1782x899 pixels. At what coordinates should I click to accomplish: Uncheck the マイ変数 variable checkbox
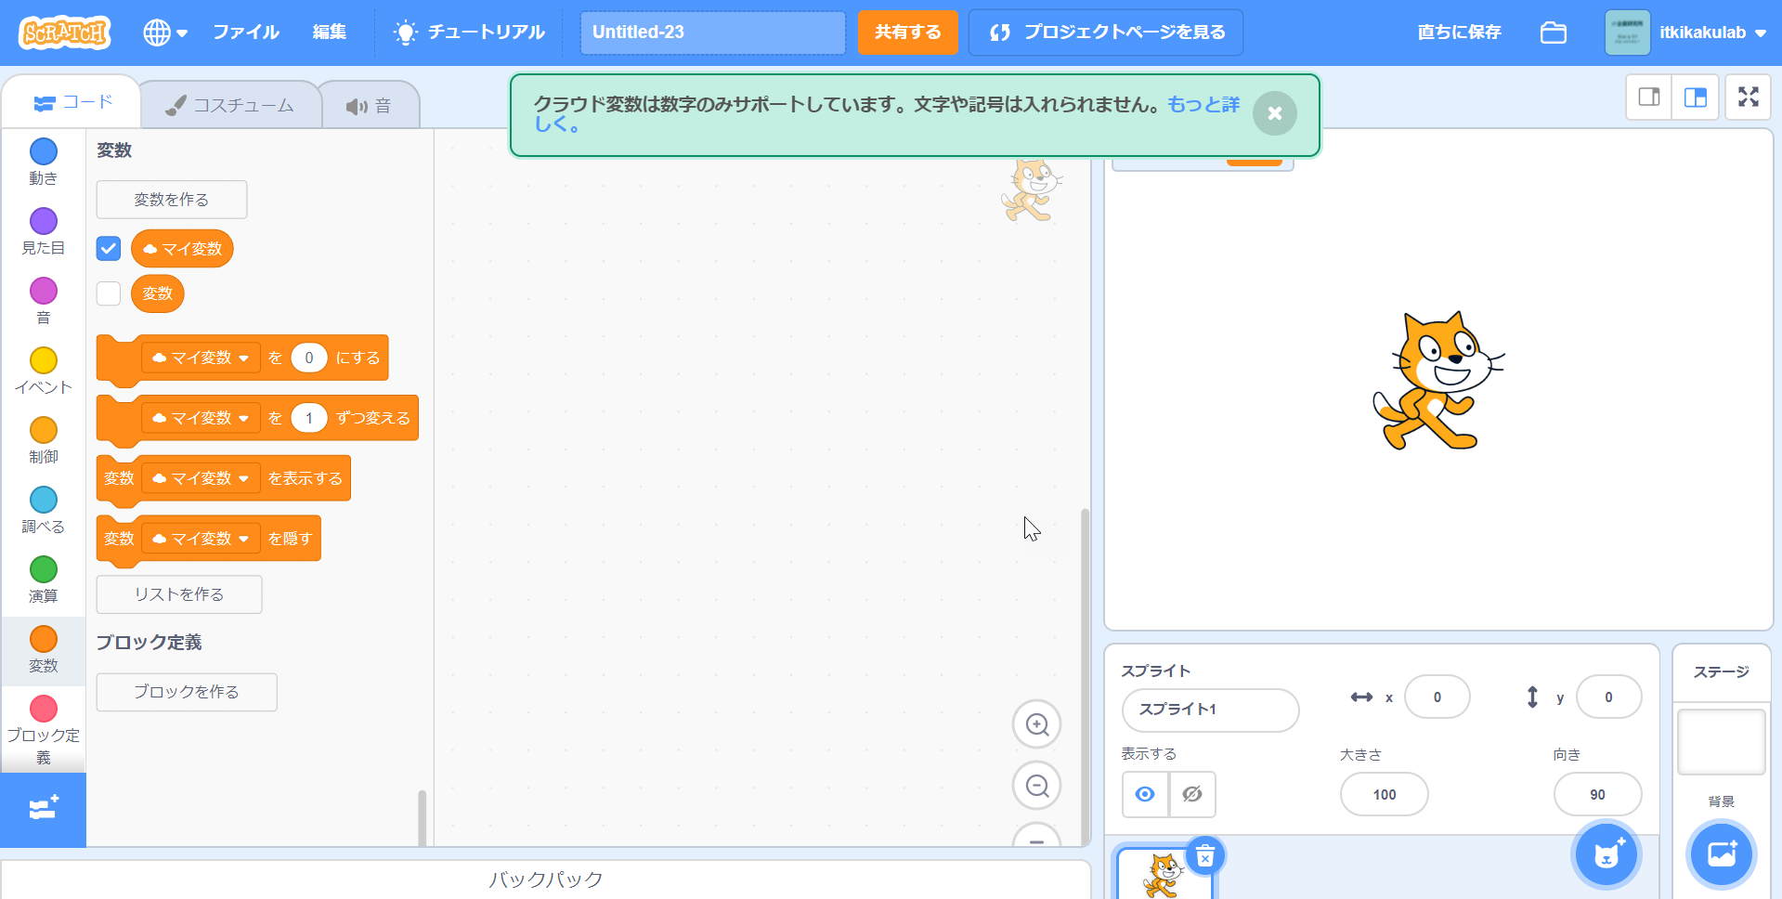pyautogui.click(x=109, y=249)
